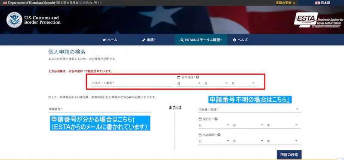Open 発行日 year (年) dropdown

(x=283, y=125)
